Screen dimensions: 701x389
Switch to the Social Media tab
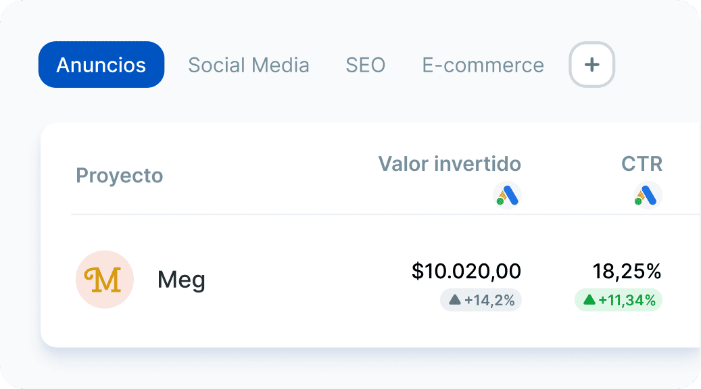tap(249, 66)
